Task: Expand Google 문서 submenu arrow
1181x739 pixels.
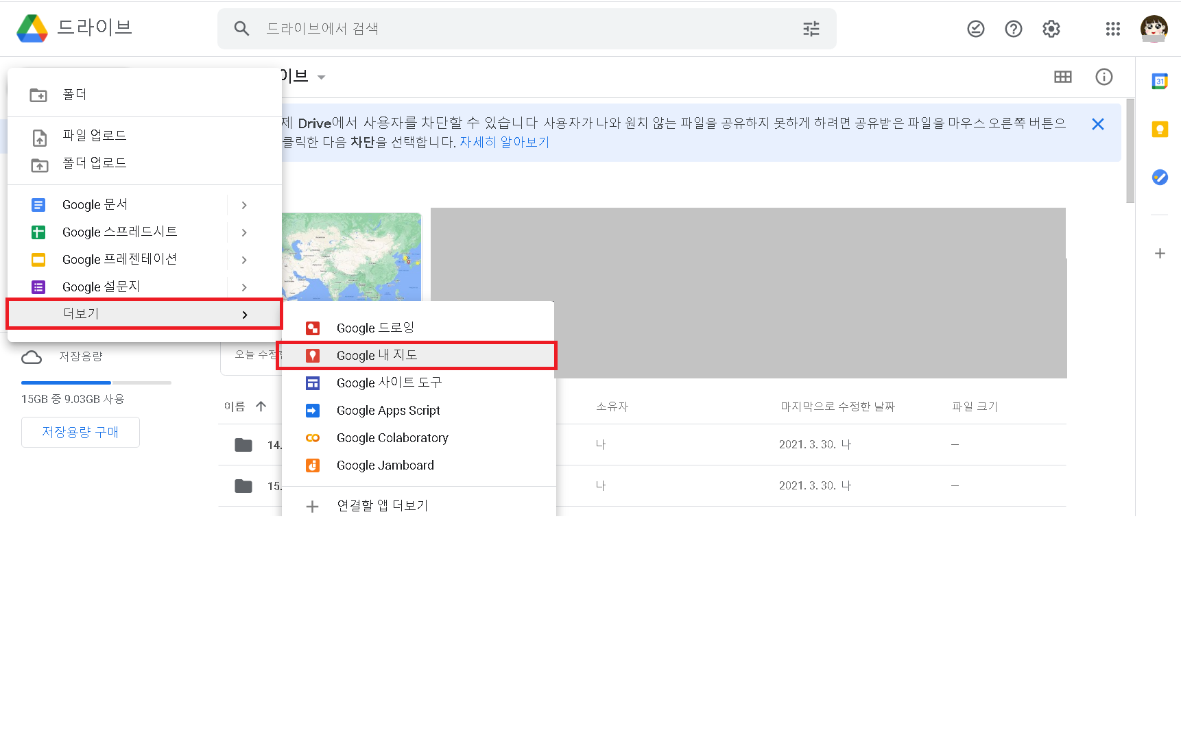Action: click(x=244, y=205)
